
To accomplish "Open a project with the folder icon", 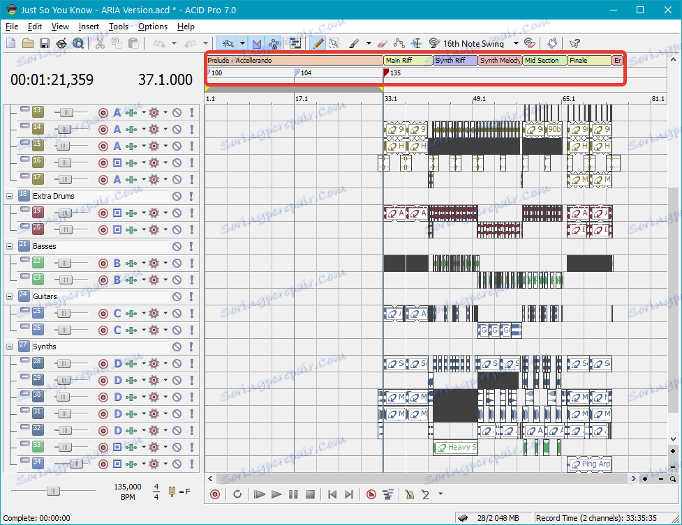I will click(x=28, y=43).
